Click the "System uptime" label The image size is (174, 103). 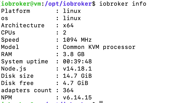click(x=24, y=62)
